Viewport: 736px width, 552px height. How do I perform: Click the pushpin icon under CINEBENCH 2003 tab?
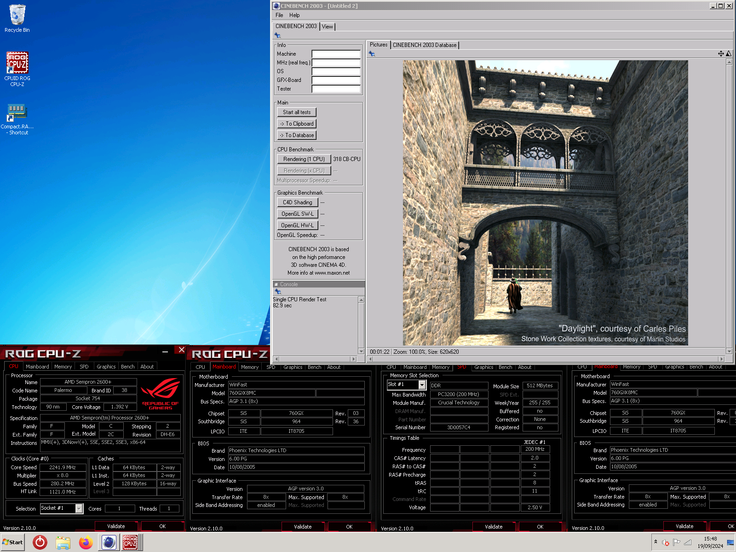point(277,35)
